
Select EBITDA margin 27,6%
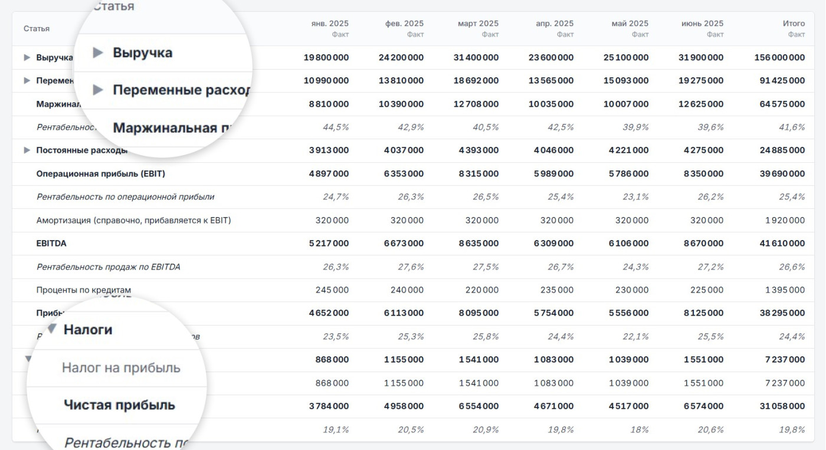click(x=411, y=267)
